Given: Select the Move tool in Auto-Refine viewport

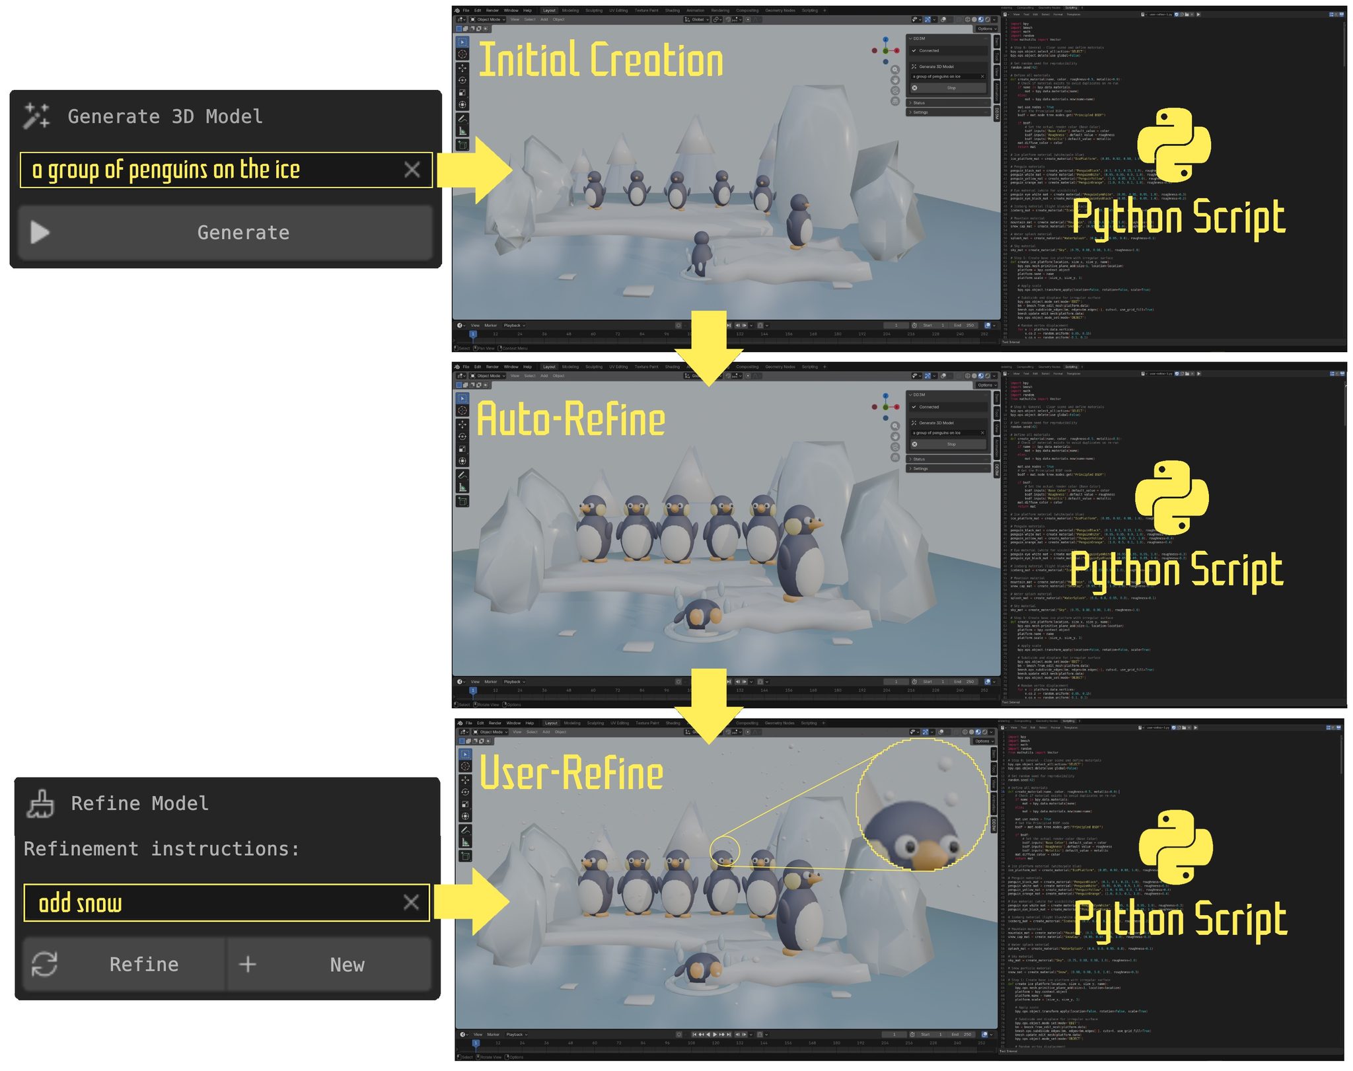Looking at the screenshot, I should [x=462, y=424].
